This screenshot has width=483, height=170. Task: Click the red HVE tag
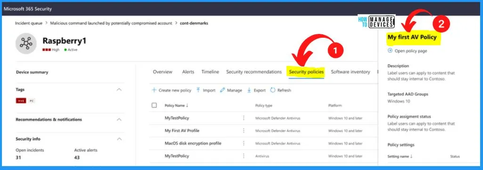click(x=21, y=101)
